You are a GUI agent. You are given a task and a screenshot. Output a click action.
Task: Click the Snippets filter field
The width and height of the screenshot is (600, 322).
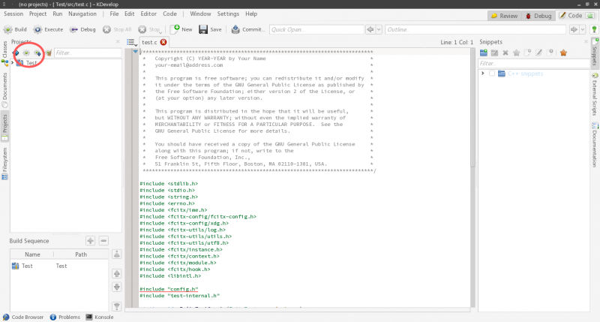(533, 64)
